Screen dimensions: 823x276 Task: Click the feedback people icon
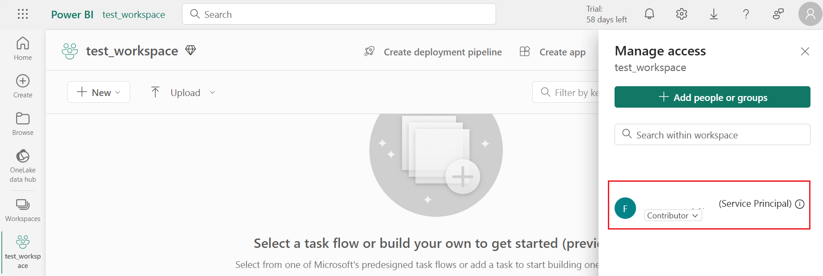[x=778, y=14]
